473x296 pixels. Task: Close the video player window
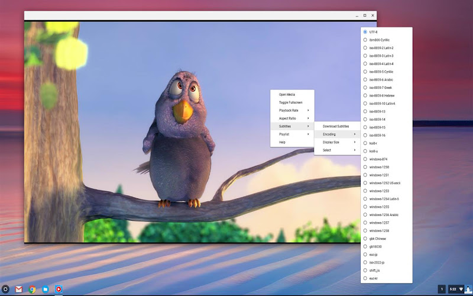pyautogui.click(x=373, y=15)
